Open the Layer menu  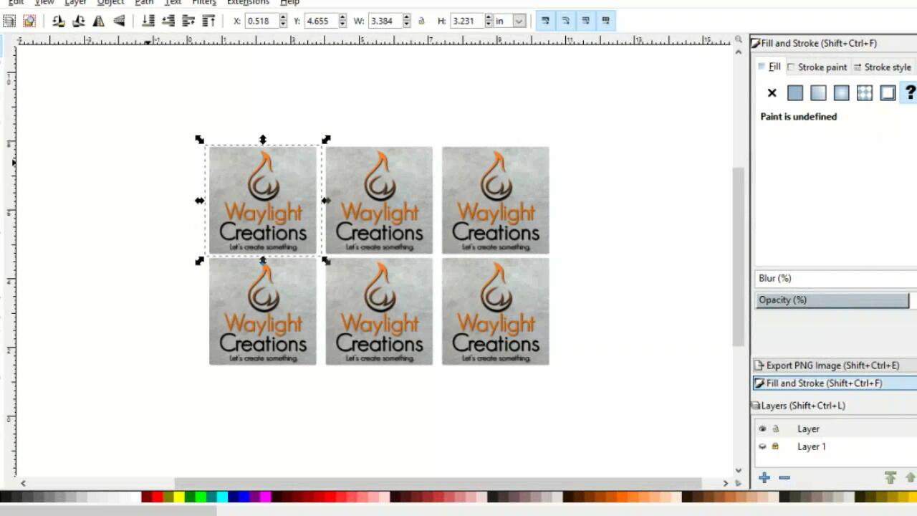[75, 3]
